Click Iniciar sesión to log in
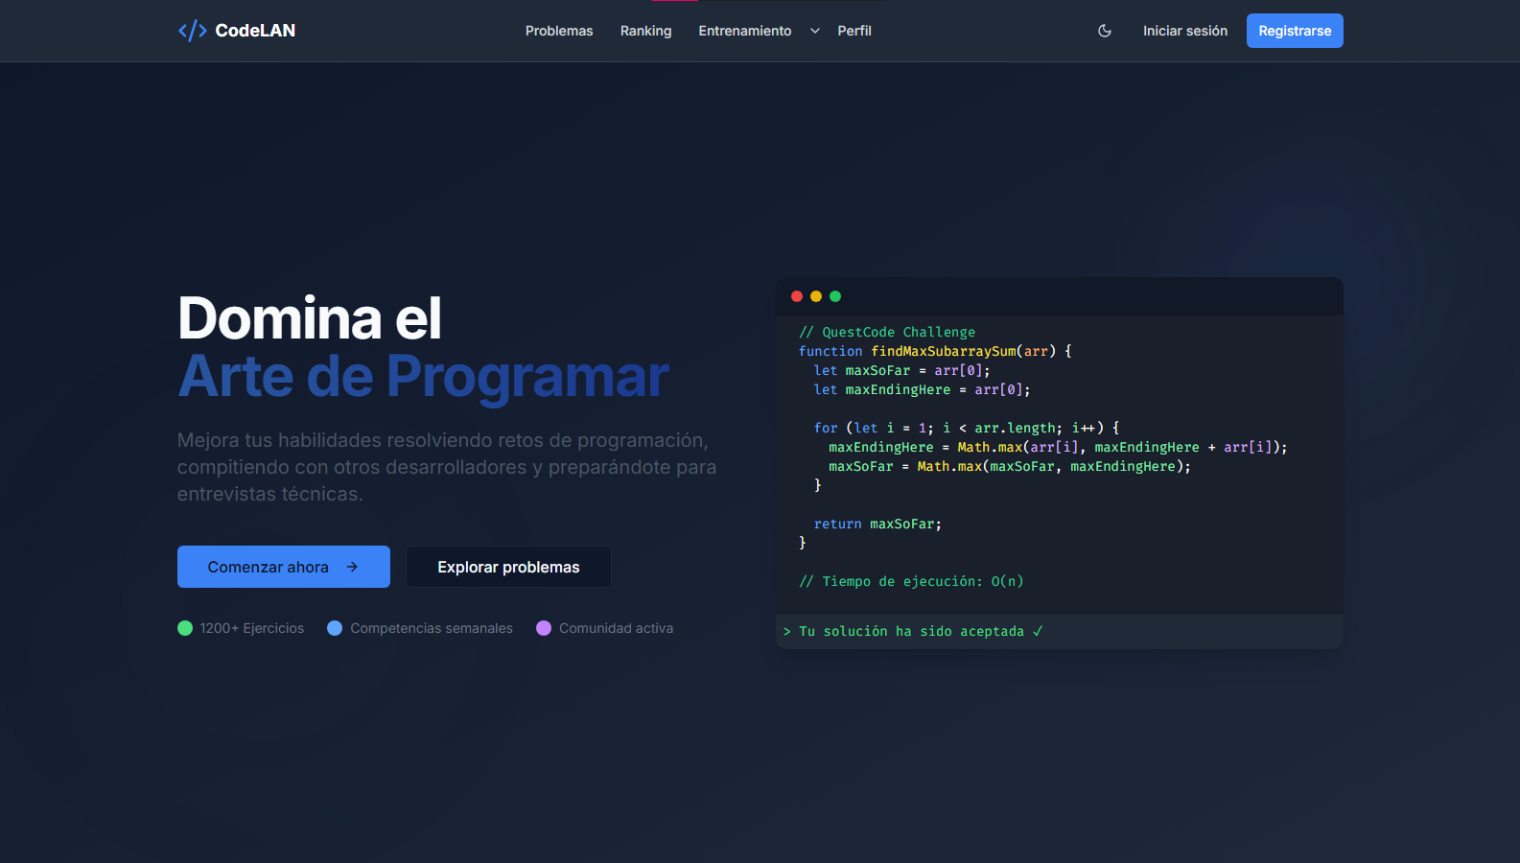The width and height of the screenshot is (1520, 863). pyautogui.click(x=1184, y=31)
